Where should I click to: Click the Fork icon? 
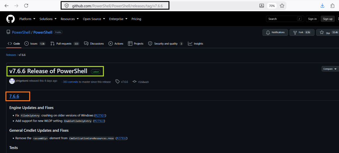click(295, 33)
